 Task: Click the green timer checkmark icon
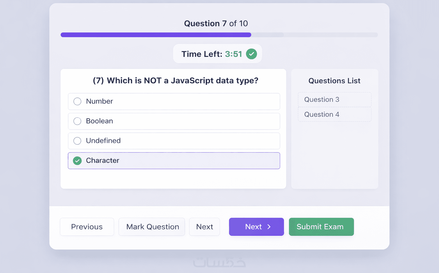click(x=252, y=54)
